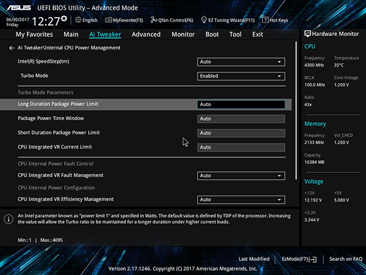366x275 pixels.
Task: Click the Max.: 4095 value text
Action: point(51,240)
